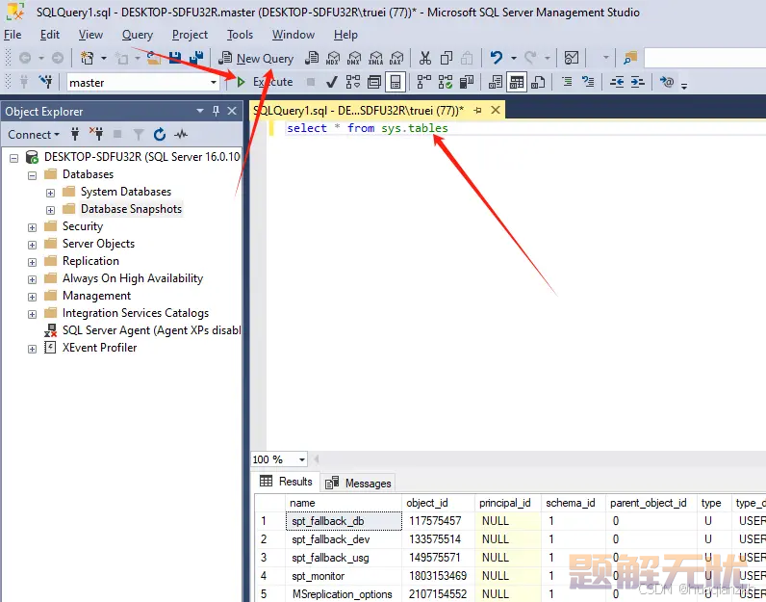
Task: Open Query Options icon
Action: 374,82
